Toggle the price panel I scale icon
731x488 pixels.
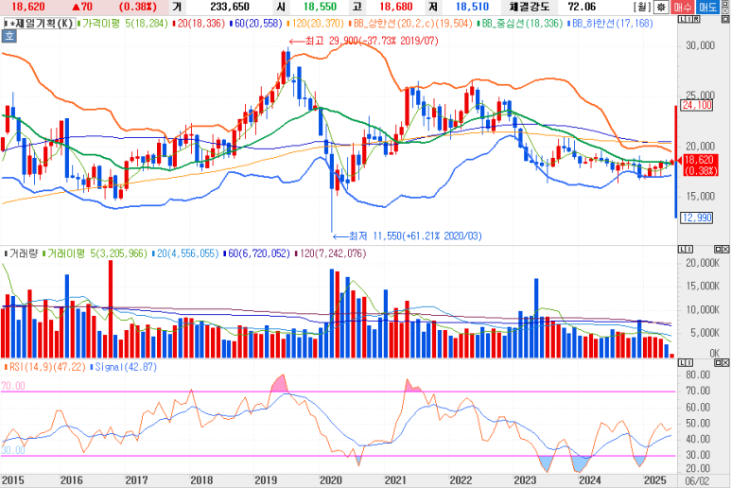click(x=688, y=19)
